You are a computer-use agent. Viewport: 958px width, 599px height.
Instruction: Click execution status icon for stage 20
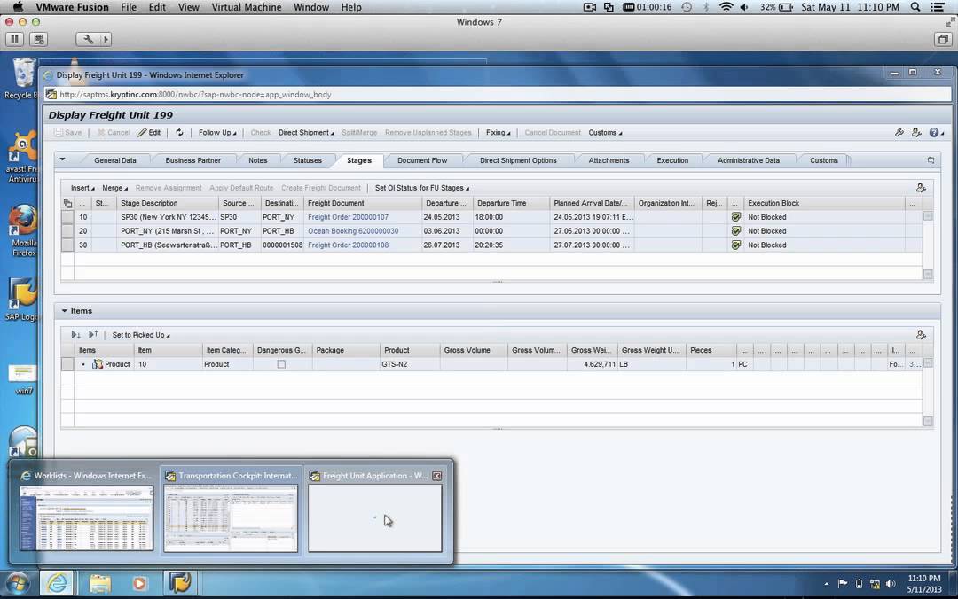(x=736, y=231)
